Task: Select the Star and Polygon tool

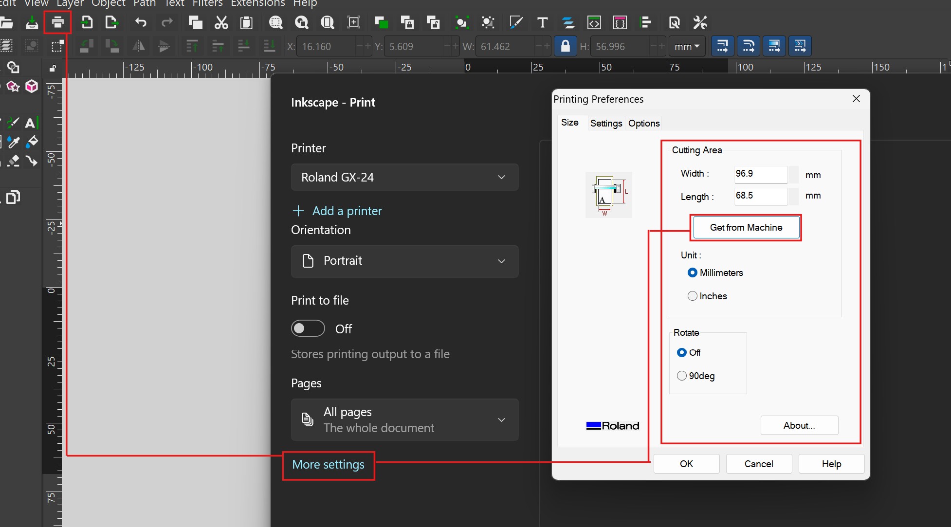Action: (x=13, y=87)
